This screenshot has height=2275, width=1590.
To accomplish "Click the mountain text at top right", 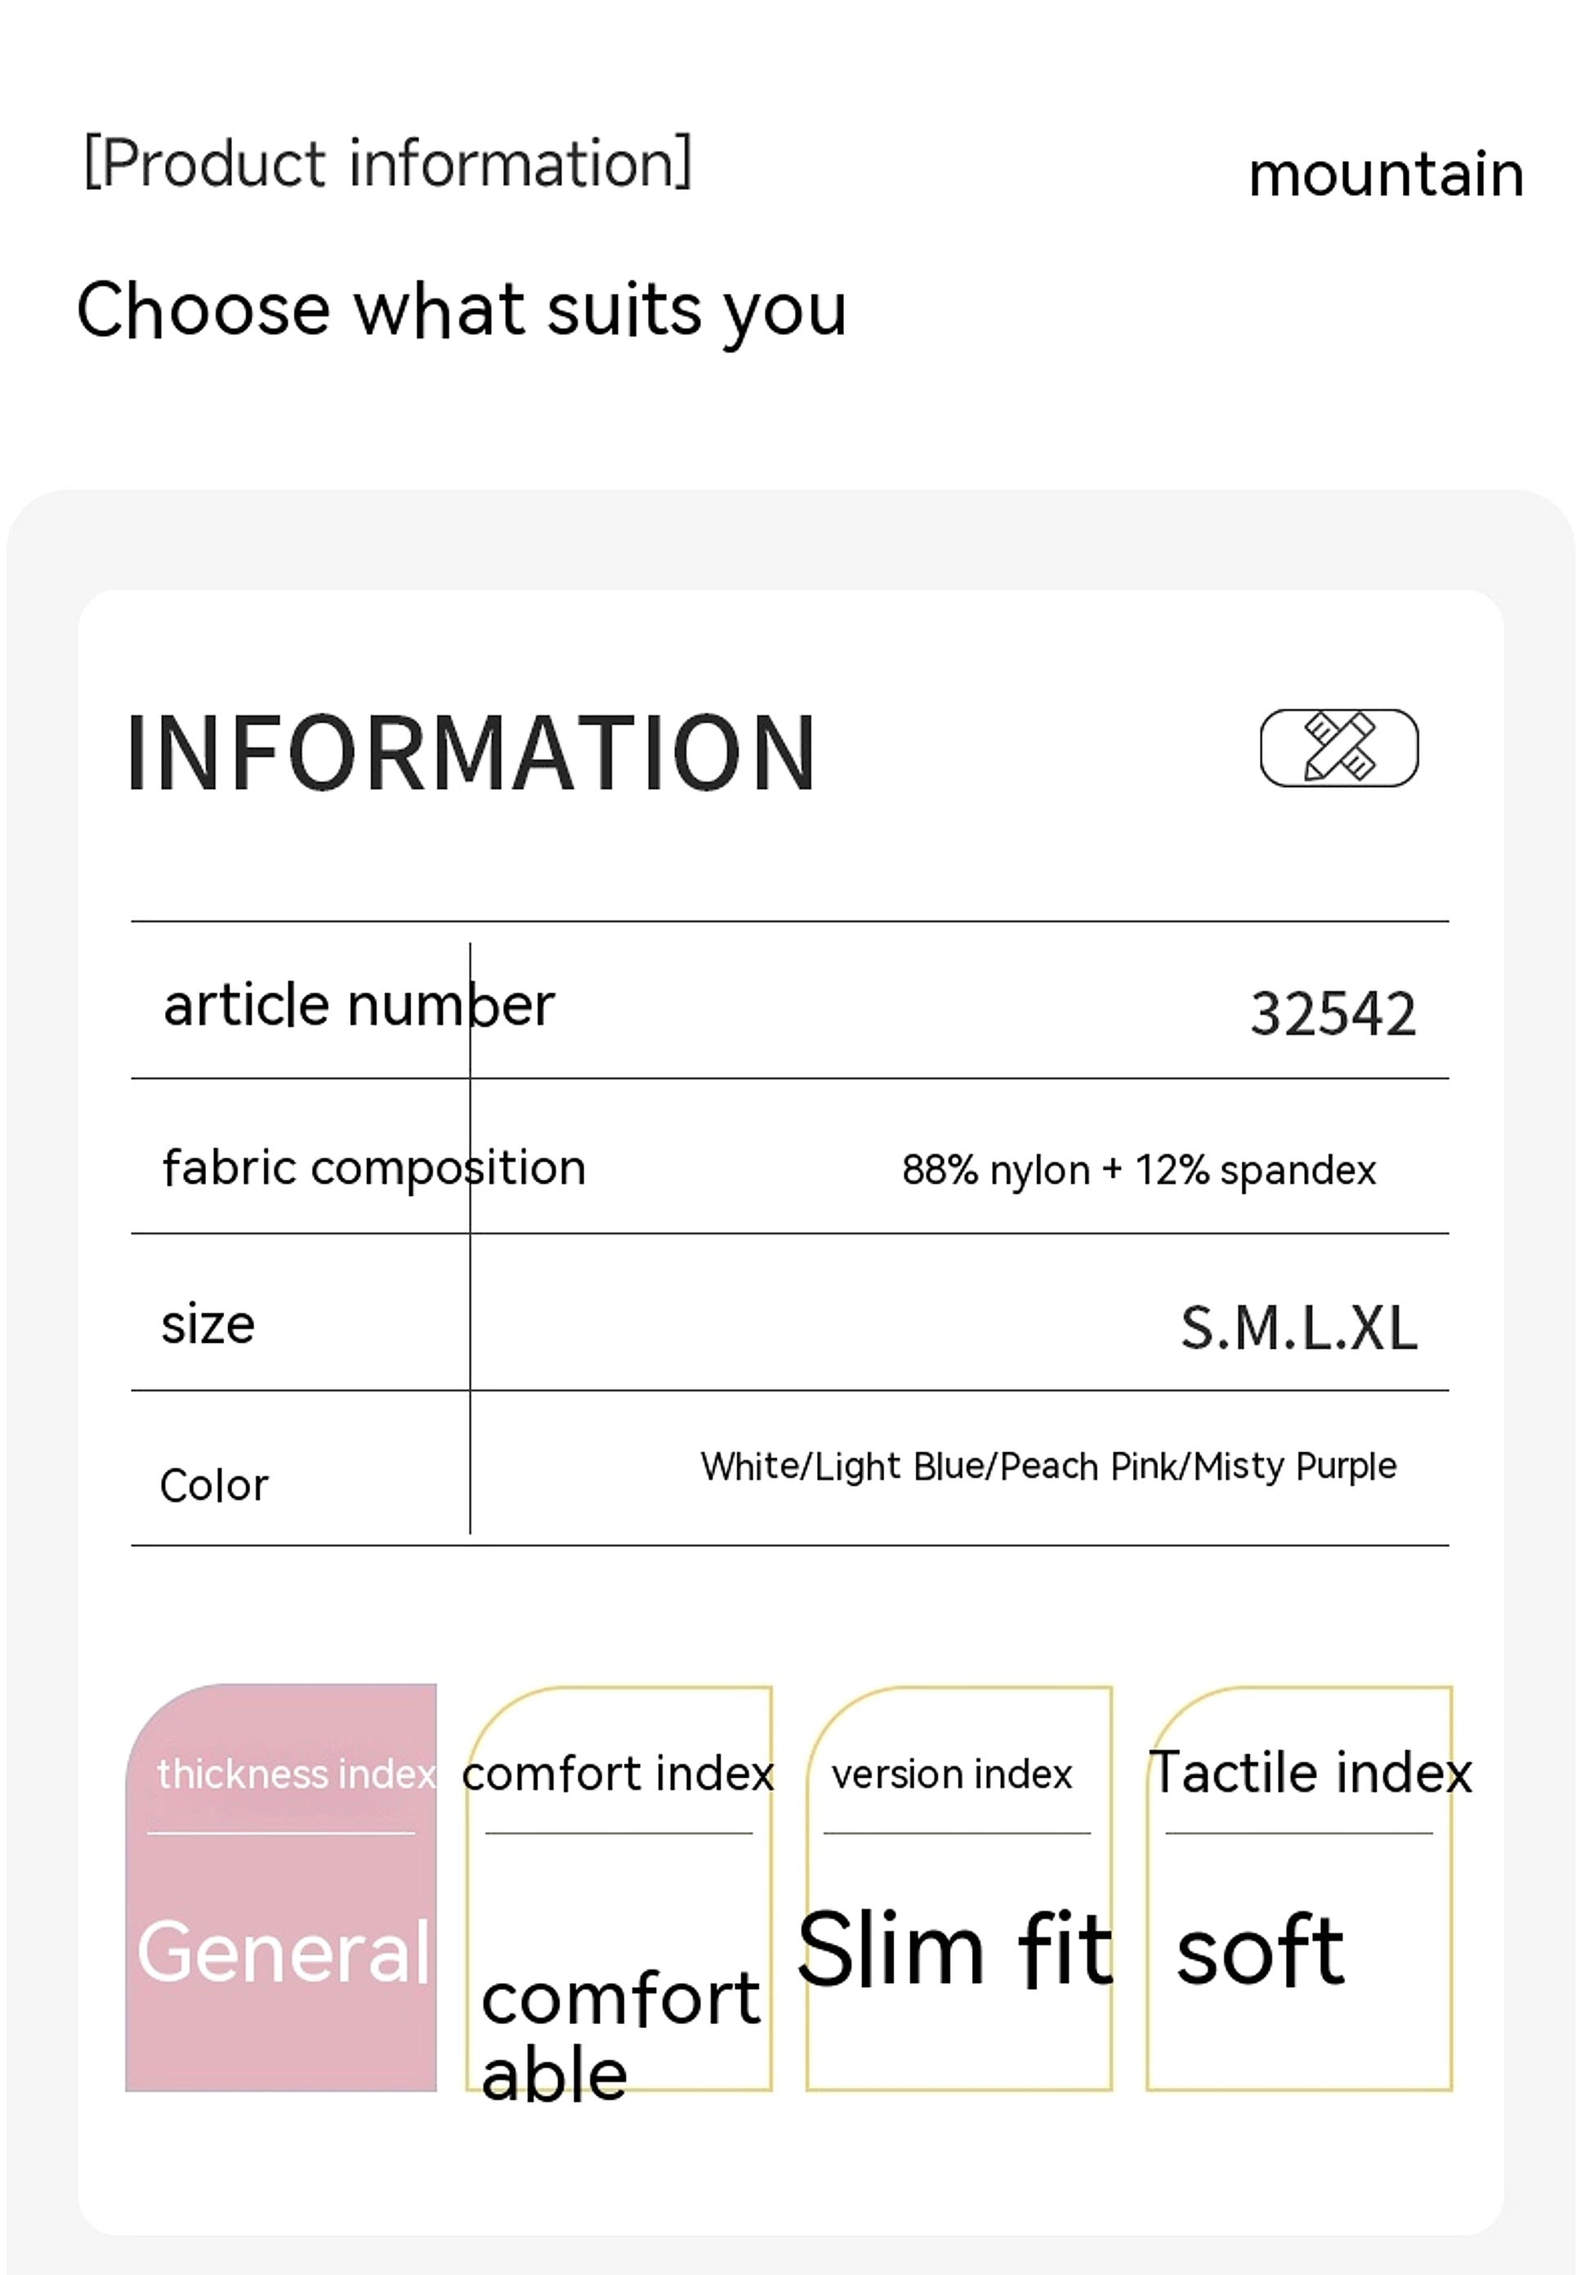I will tap(1386, 174).
